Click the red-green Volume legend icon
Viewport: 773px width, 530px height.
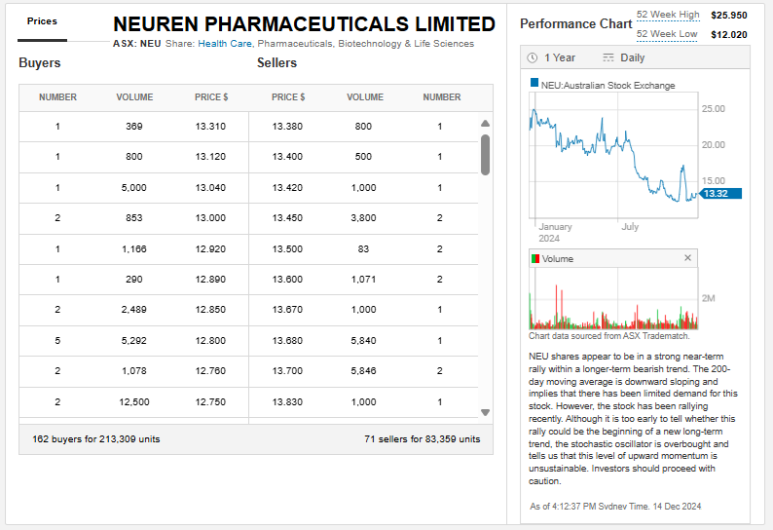(x=534, y=259)
